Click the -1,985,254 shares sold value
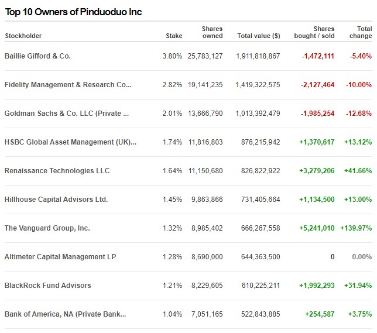Screen dimensions: 377x333 click(318, 114)
